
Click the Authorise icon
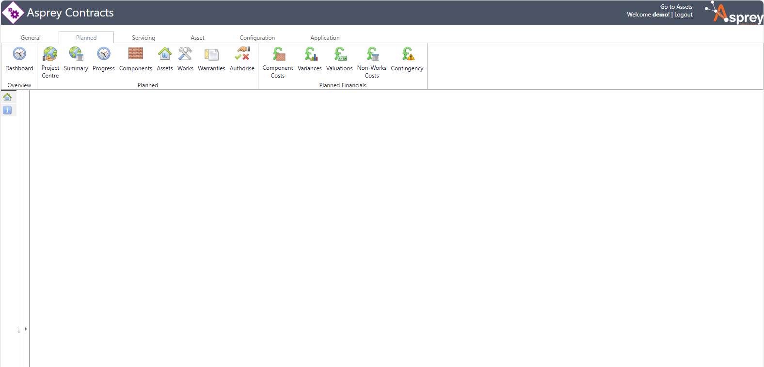[x=242, y=54]
